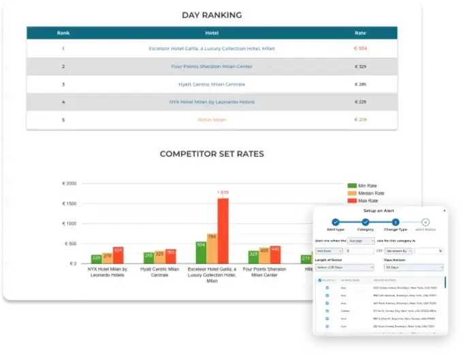Screen dimensions: 463x354
Task: Toggle the Select All checkbox in alert list
Action: click(320, 280)
